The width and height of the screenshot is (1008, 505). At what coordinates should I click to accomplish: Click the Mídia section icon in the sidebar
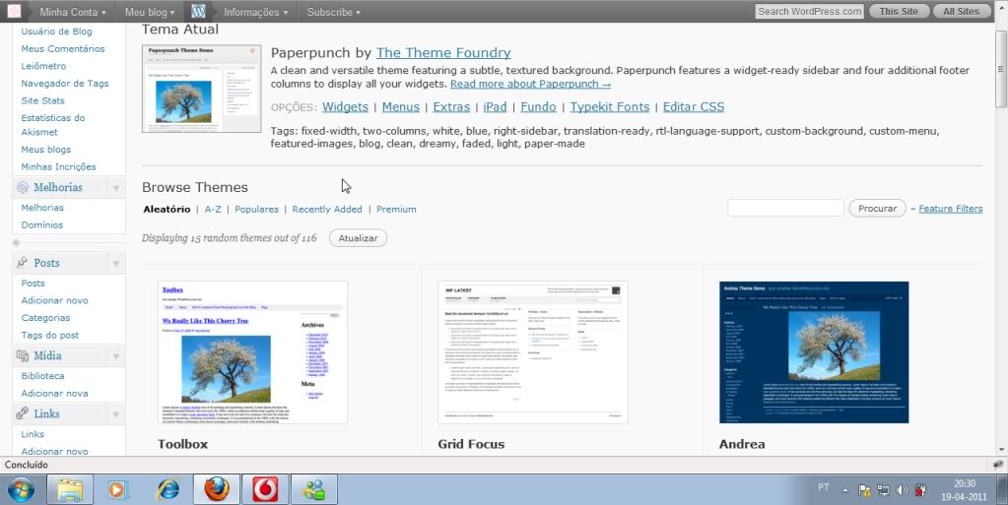pos(21,355)
